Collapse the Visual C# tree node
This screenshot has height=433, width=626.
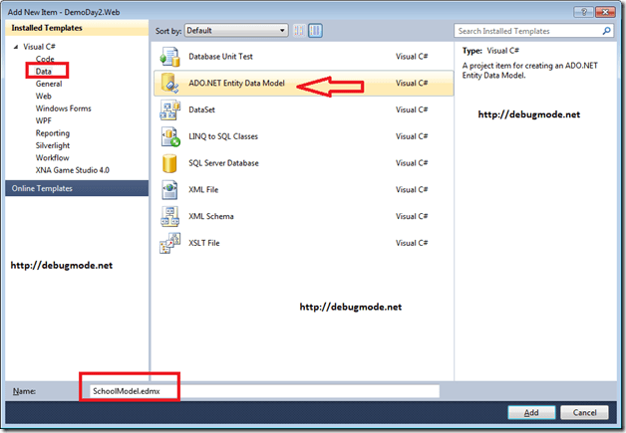point(15,47)
